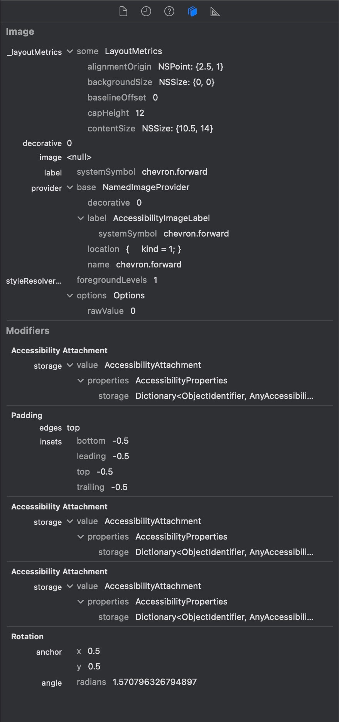Click the Padding section header
The height and width of the screenshot is (722, 339).
pos(27,415)
